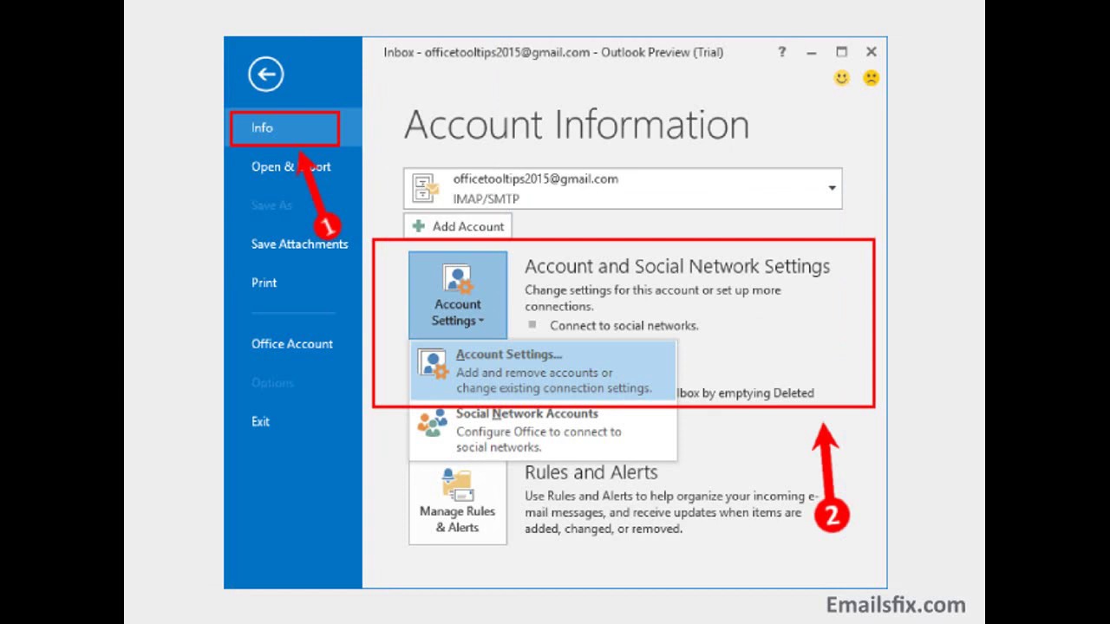Image resolution: width=1110 pixels, height=624 pixels.
Task: Choose the Account Settings... menu entry
Action: (543, 371)
